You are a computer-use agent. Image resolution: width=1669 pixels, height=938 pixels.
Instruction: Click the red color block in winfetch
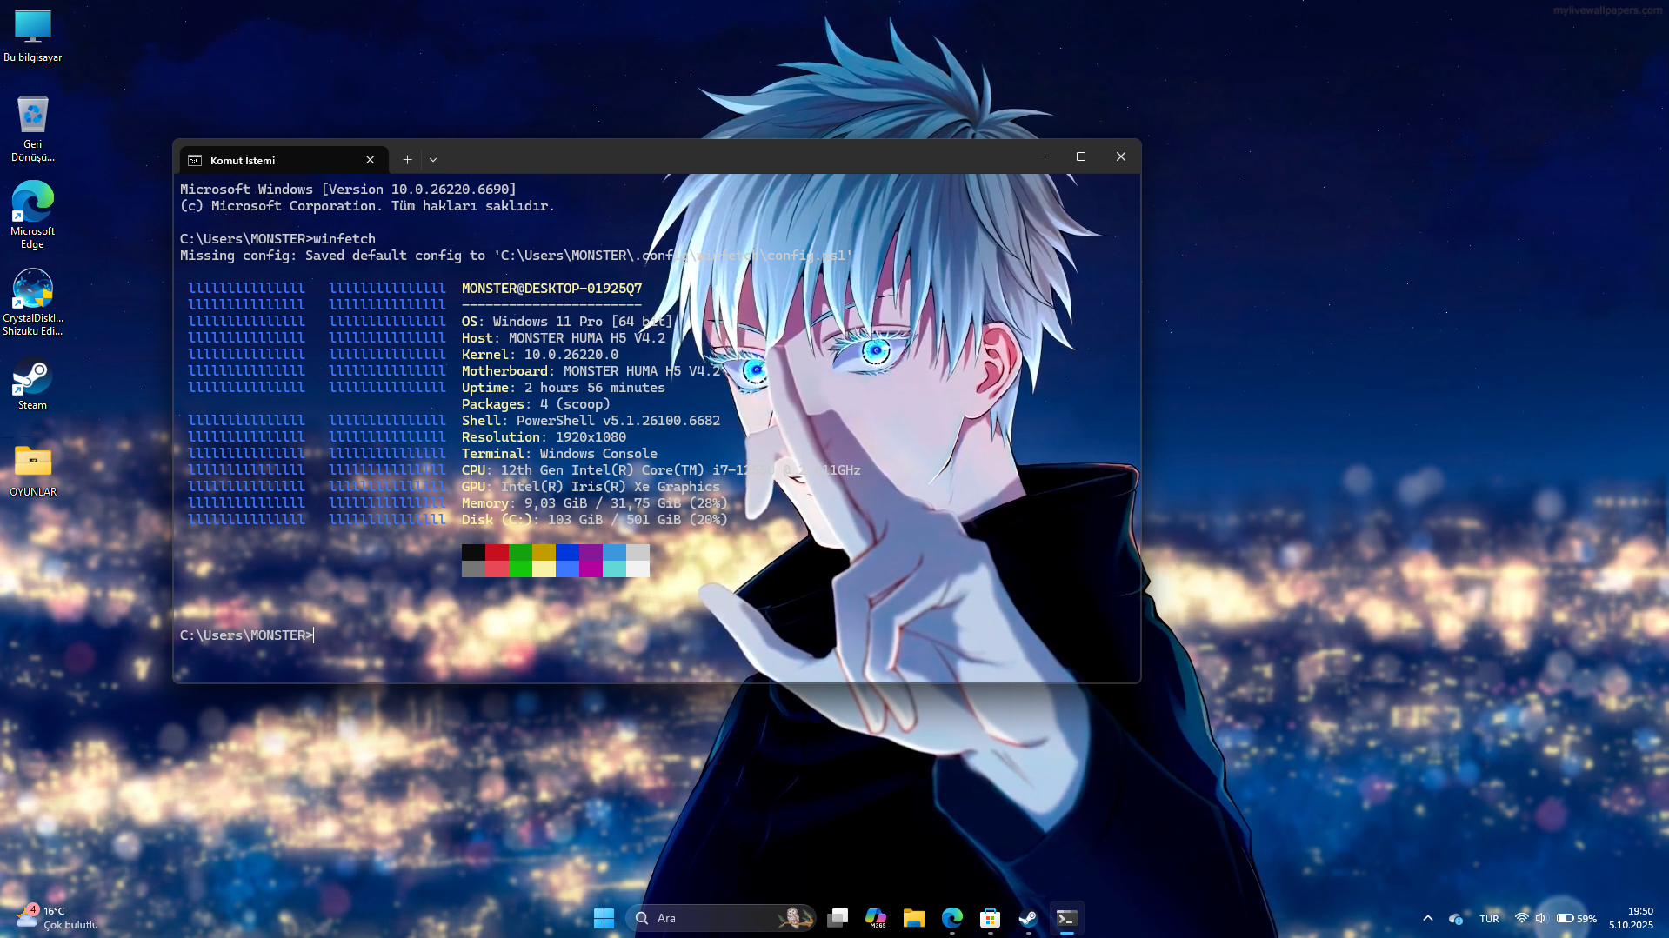(497, 552)
